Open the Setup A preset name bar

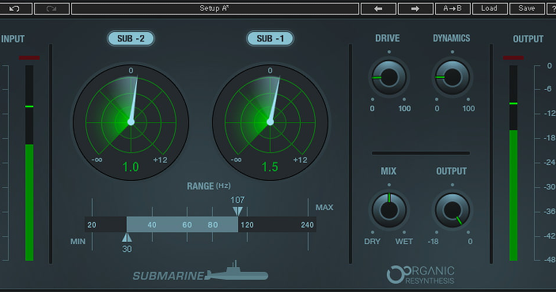pyautogui.click(x=215, y=8)
